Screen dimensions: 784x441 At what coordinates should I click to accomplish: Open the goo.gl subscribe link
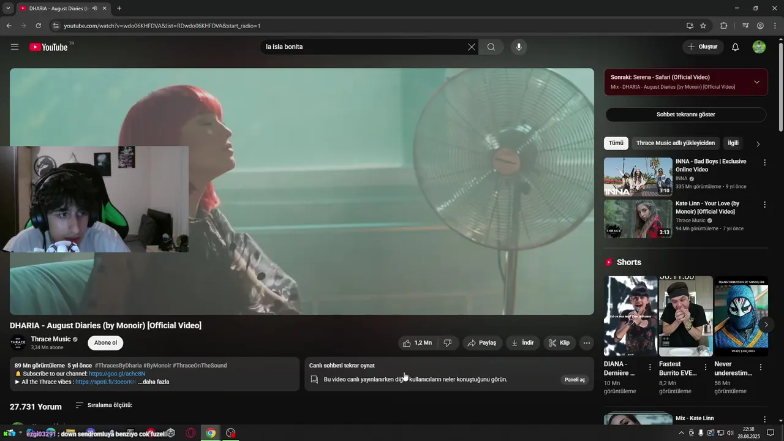117,374
